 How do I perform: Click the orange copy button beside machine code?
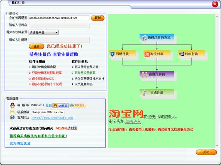[98, 18]
